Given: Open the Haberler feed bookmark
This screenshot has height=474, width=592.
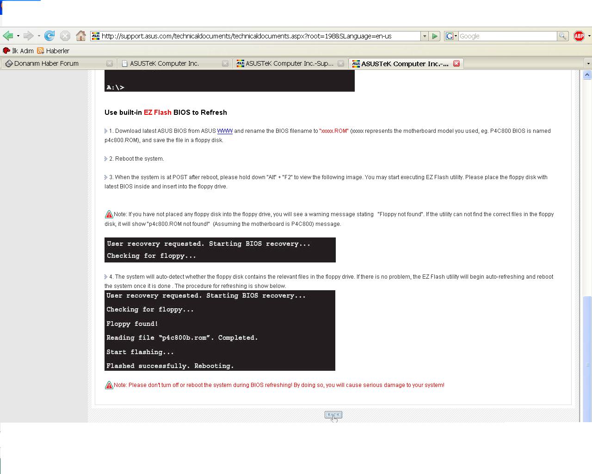Looking at the screenshot, I should pyautogui.click(x=53, y=51).
